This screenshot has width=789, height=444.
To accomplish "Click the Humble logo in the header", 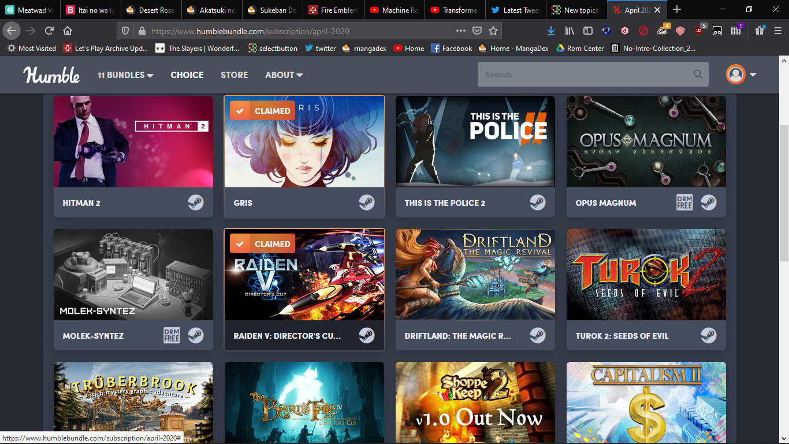I will 51,75.
